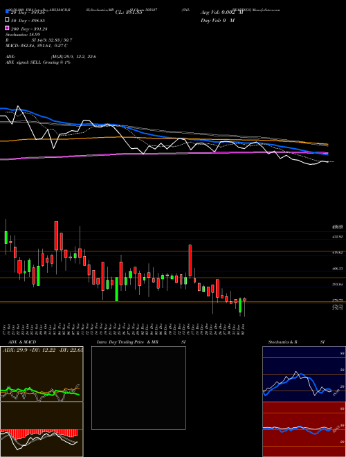Select the '200 Day = 391.28' text
The image size is (346, 457).
click(30, 29)
